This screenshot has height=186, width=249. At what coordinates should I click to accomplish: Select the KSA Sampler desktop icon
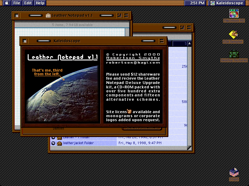233,35
